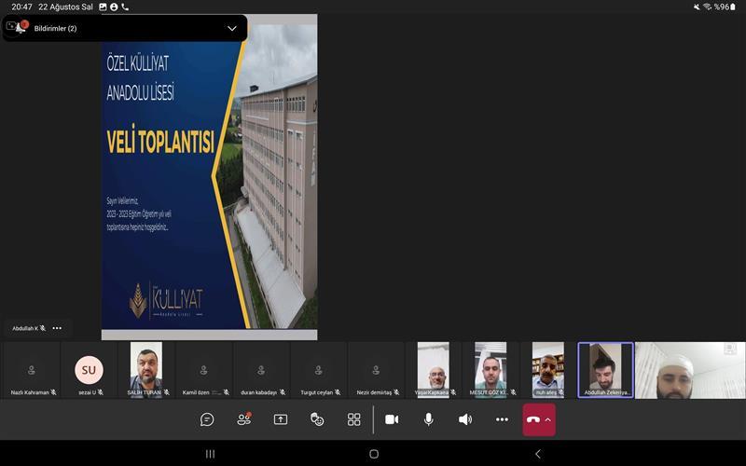Select the duran kabadayı participant tile

(261, 370)
